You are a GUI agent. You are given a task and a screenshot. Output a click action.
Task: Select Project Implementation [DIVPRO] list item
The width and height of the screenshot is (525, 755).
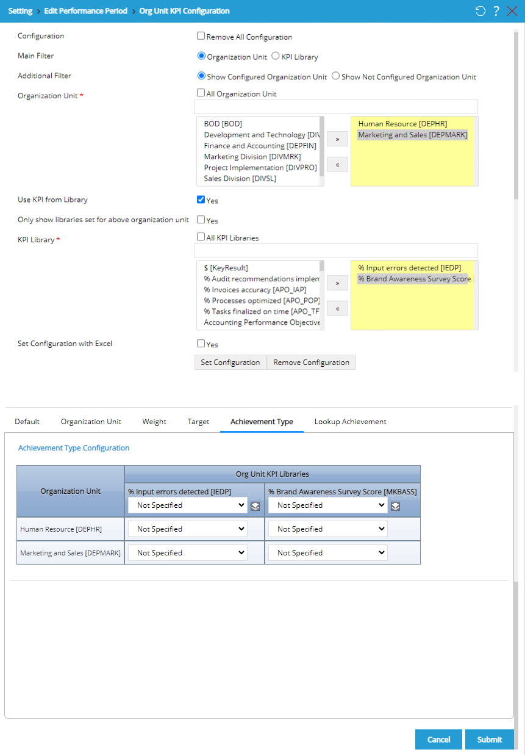(260, 168)
